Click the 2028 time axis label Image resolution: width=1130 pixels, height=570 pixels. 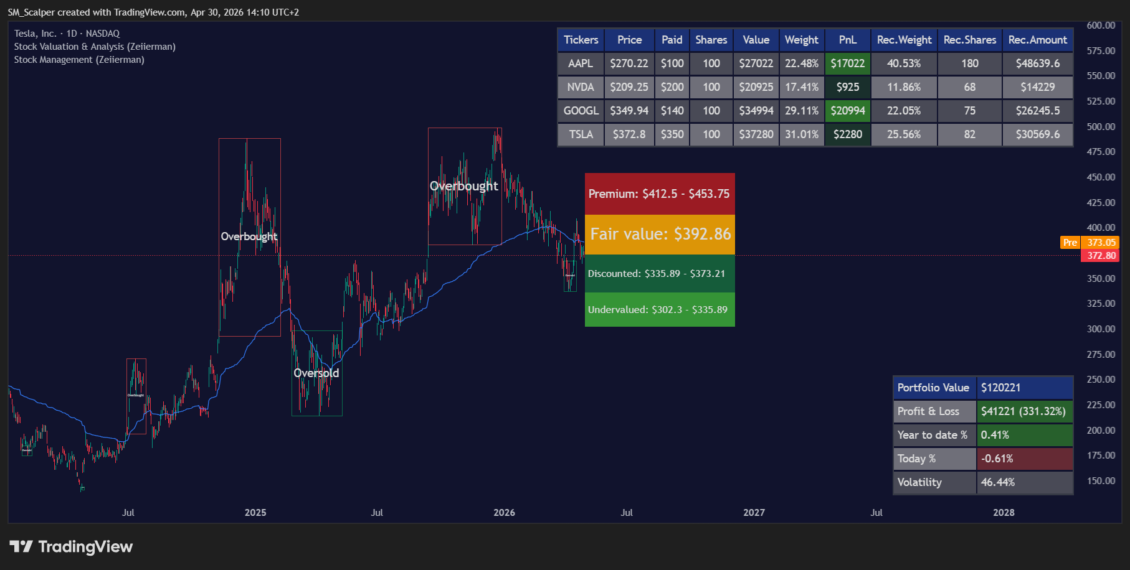(x=1004, y=513)
